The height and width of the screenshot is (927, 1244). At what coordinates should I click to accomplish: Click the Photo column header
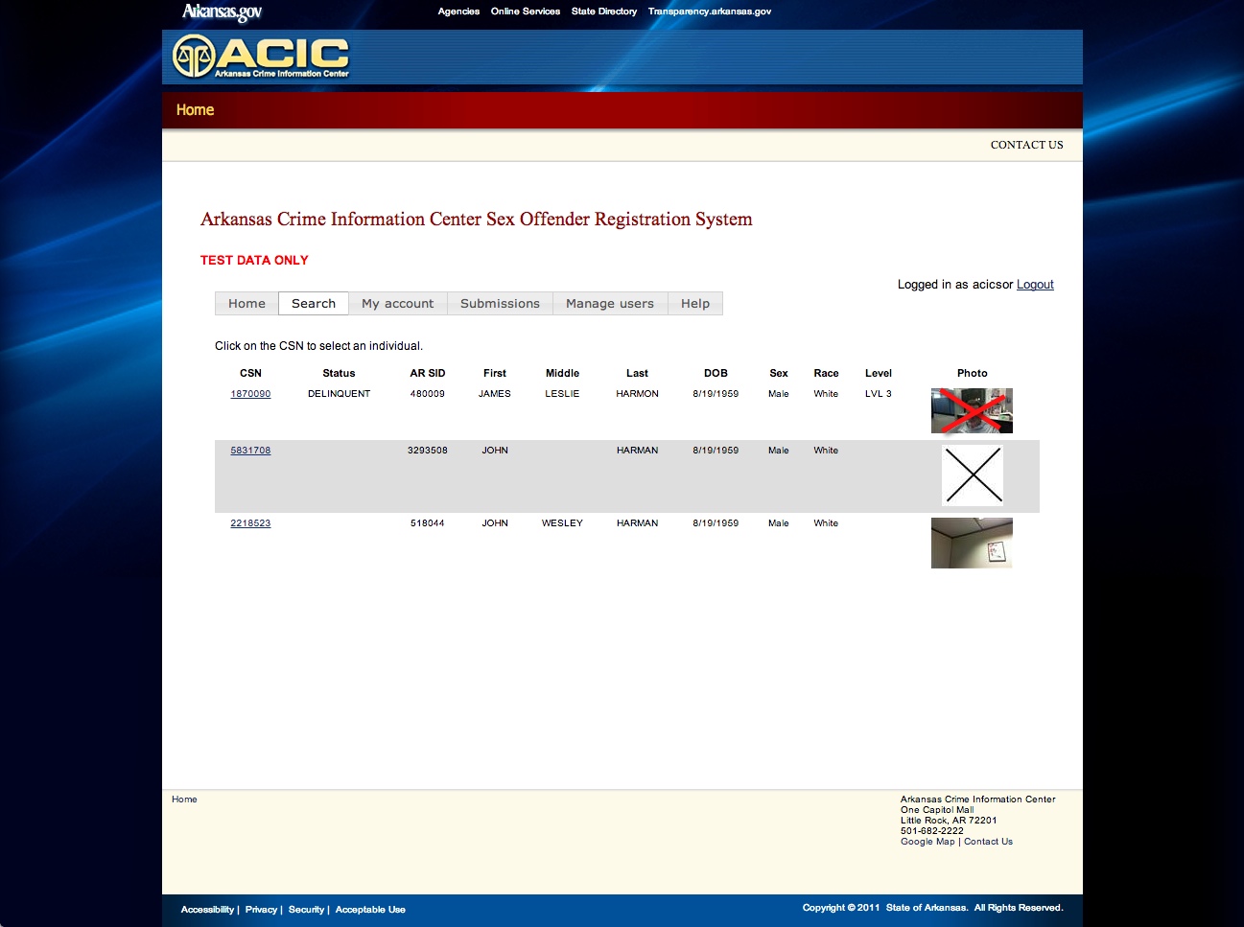(x=972, y=373)
